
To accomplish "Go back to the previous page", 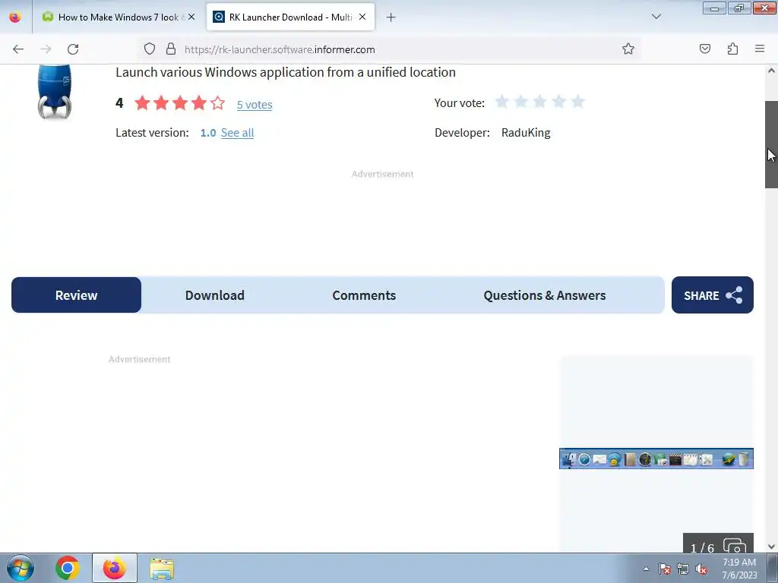I will coord(18,49).
